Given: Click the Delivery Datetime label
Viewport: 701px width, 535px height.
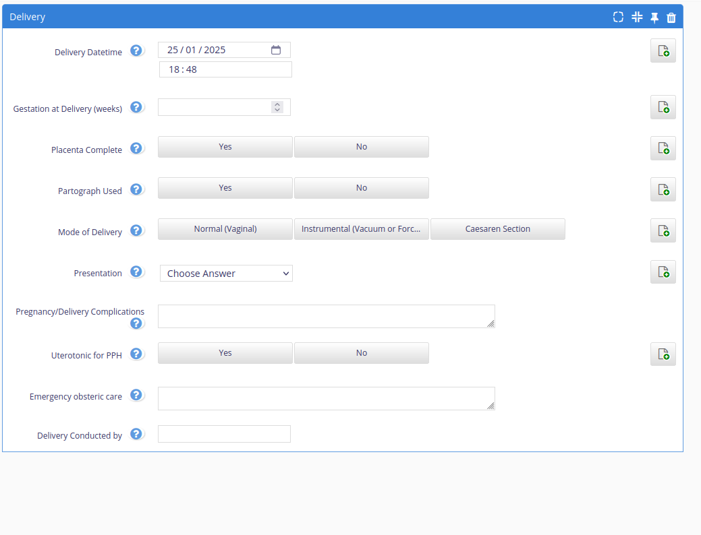Looking at the screenshot, I should tap(88, 53).
